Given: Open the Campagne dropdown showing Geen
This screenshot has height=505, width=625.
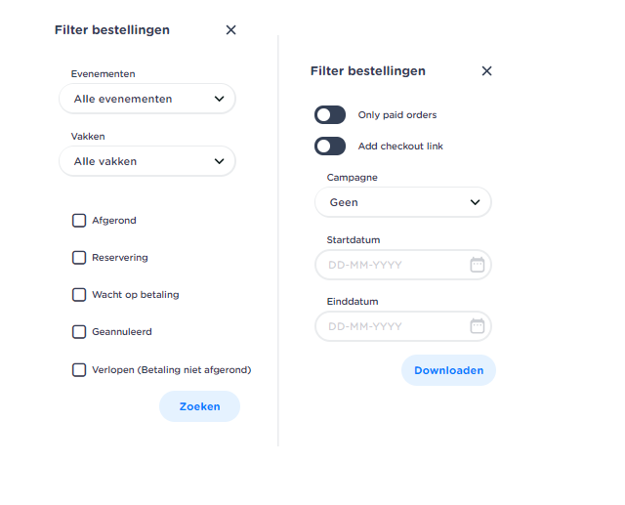Looking at the screenshot, I should pyautogui.click(x=402, y=202).
